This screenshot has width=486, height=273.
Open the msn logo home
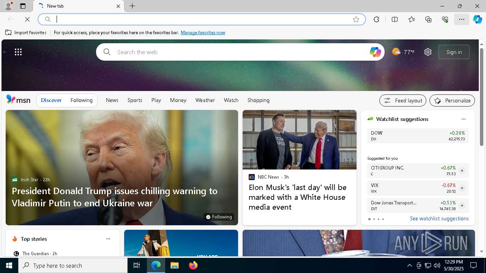click(18, 100)
